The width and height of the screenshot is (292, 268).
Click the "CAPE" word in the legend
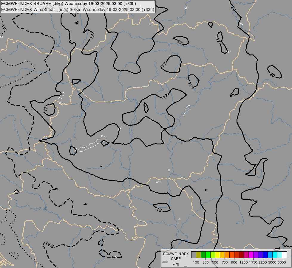[x=176, y=259]
